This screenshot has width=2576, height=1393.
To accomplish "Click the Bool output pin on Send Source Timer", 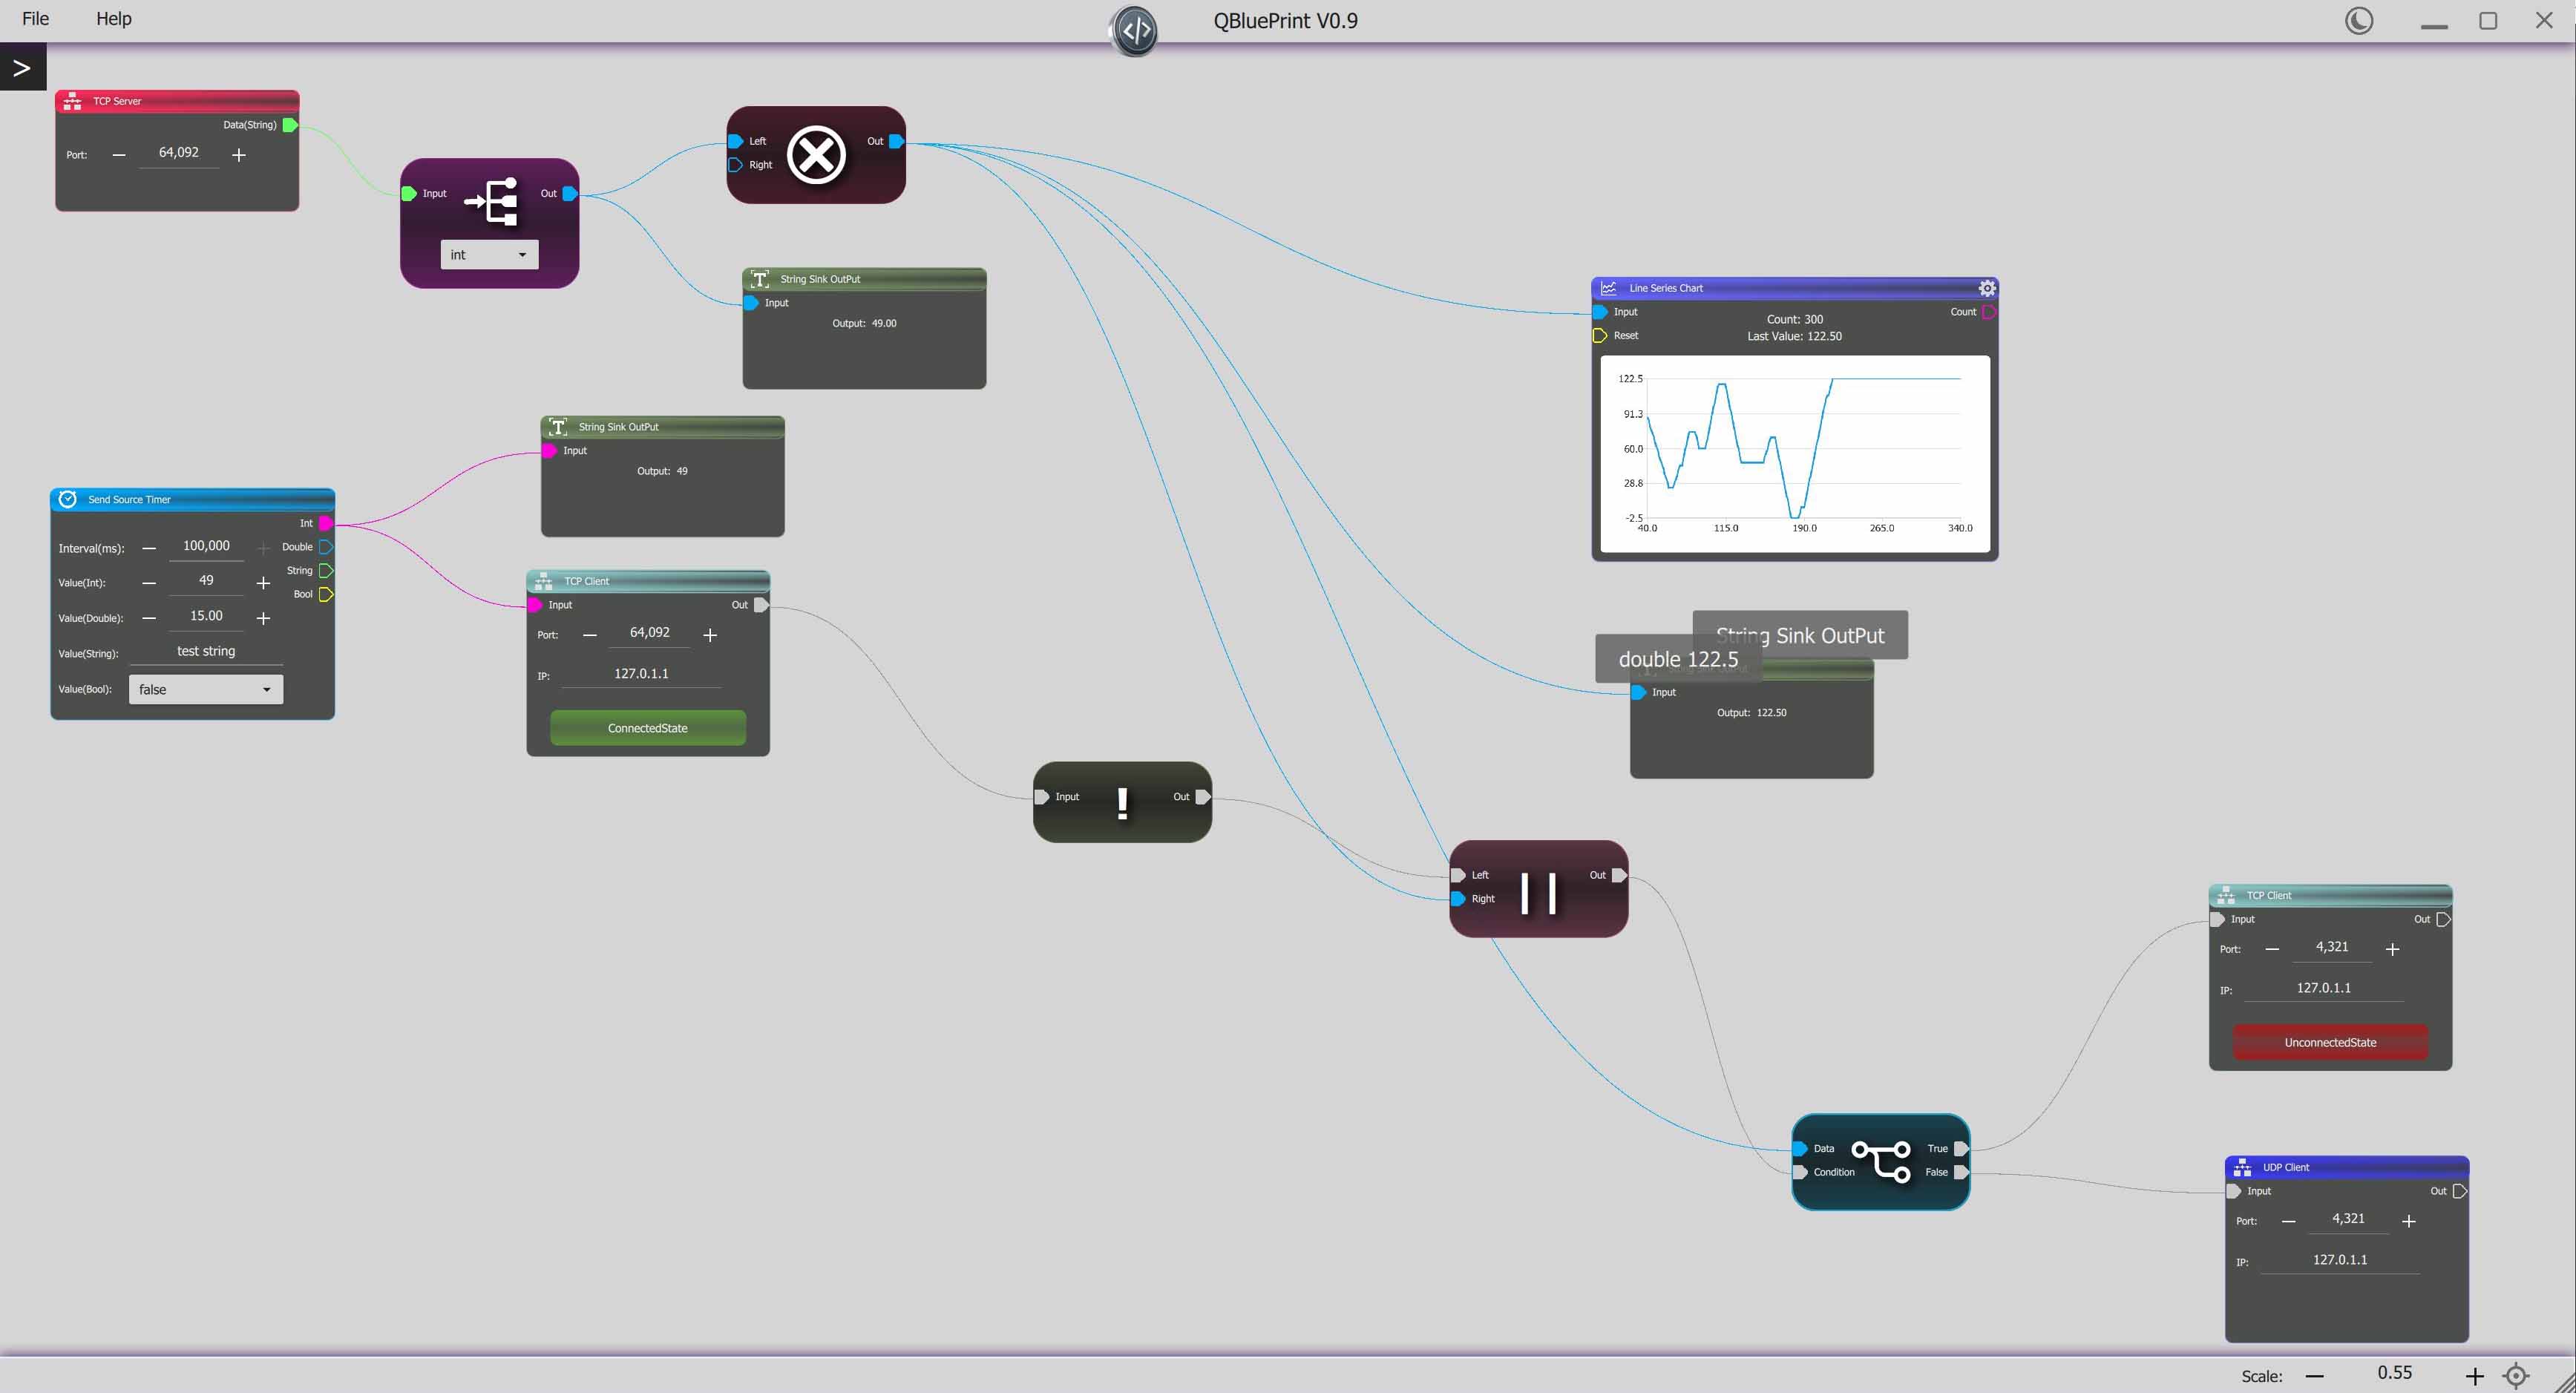I will coord(326,594).
